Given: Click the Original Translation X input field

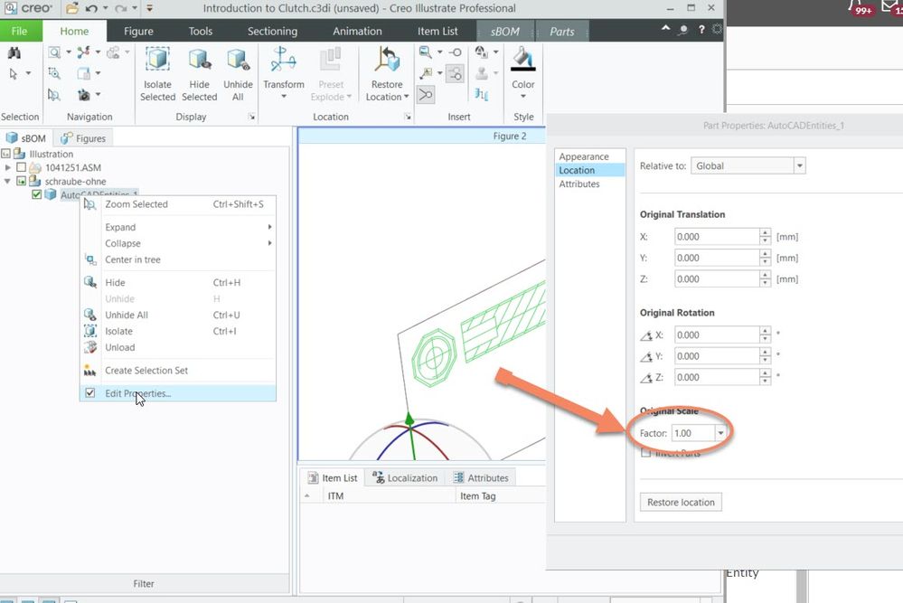Looking at the screenshot, I should pyautogui.click(x=717, y=237).
